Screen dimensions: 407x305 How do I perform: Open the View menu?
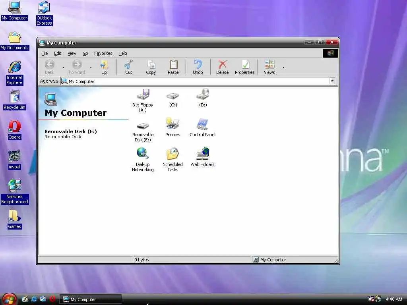click(72, 53)
